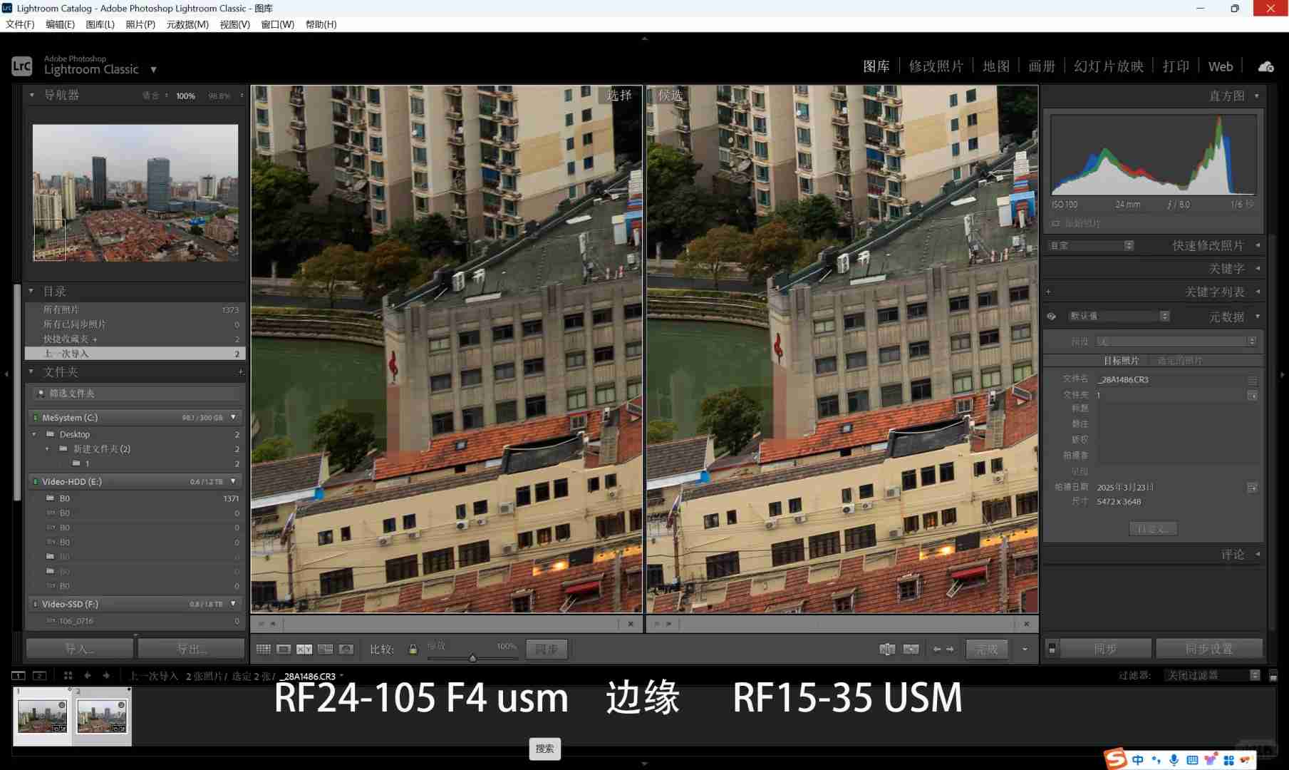Click the 同步设置 button

point(1208,649)
